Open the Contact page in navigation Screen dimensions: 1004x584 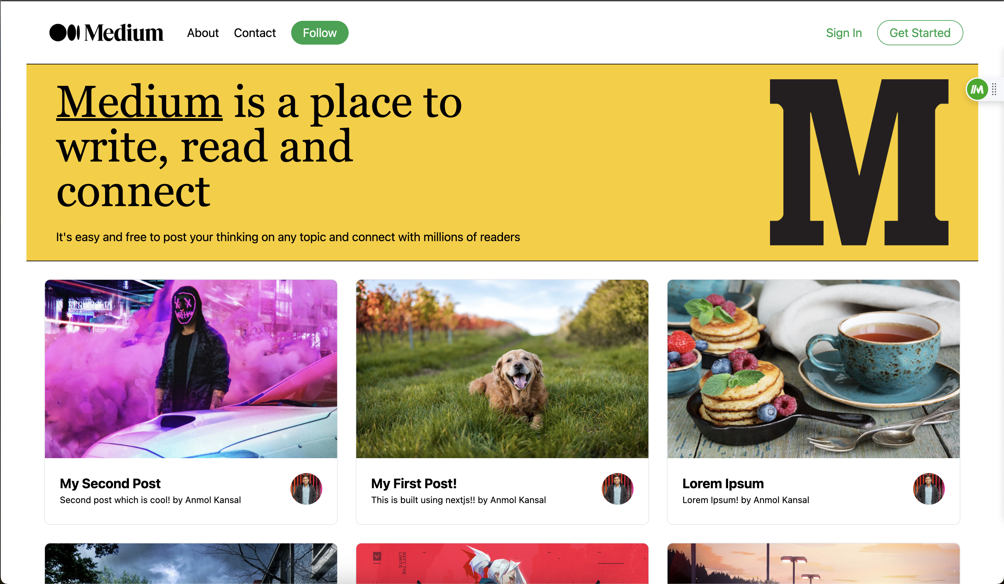point(254,33)
